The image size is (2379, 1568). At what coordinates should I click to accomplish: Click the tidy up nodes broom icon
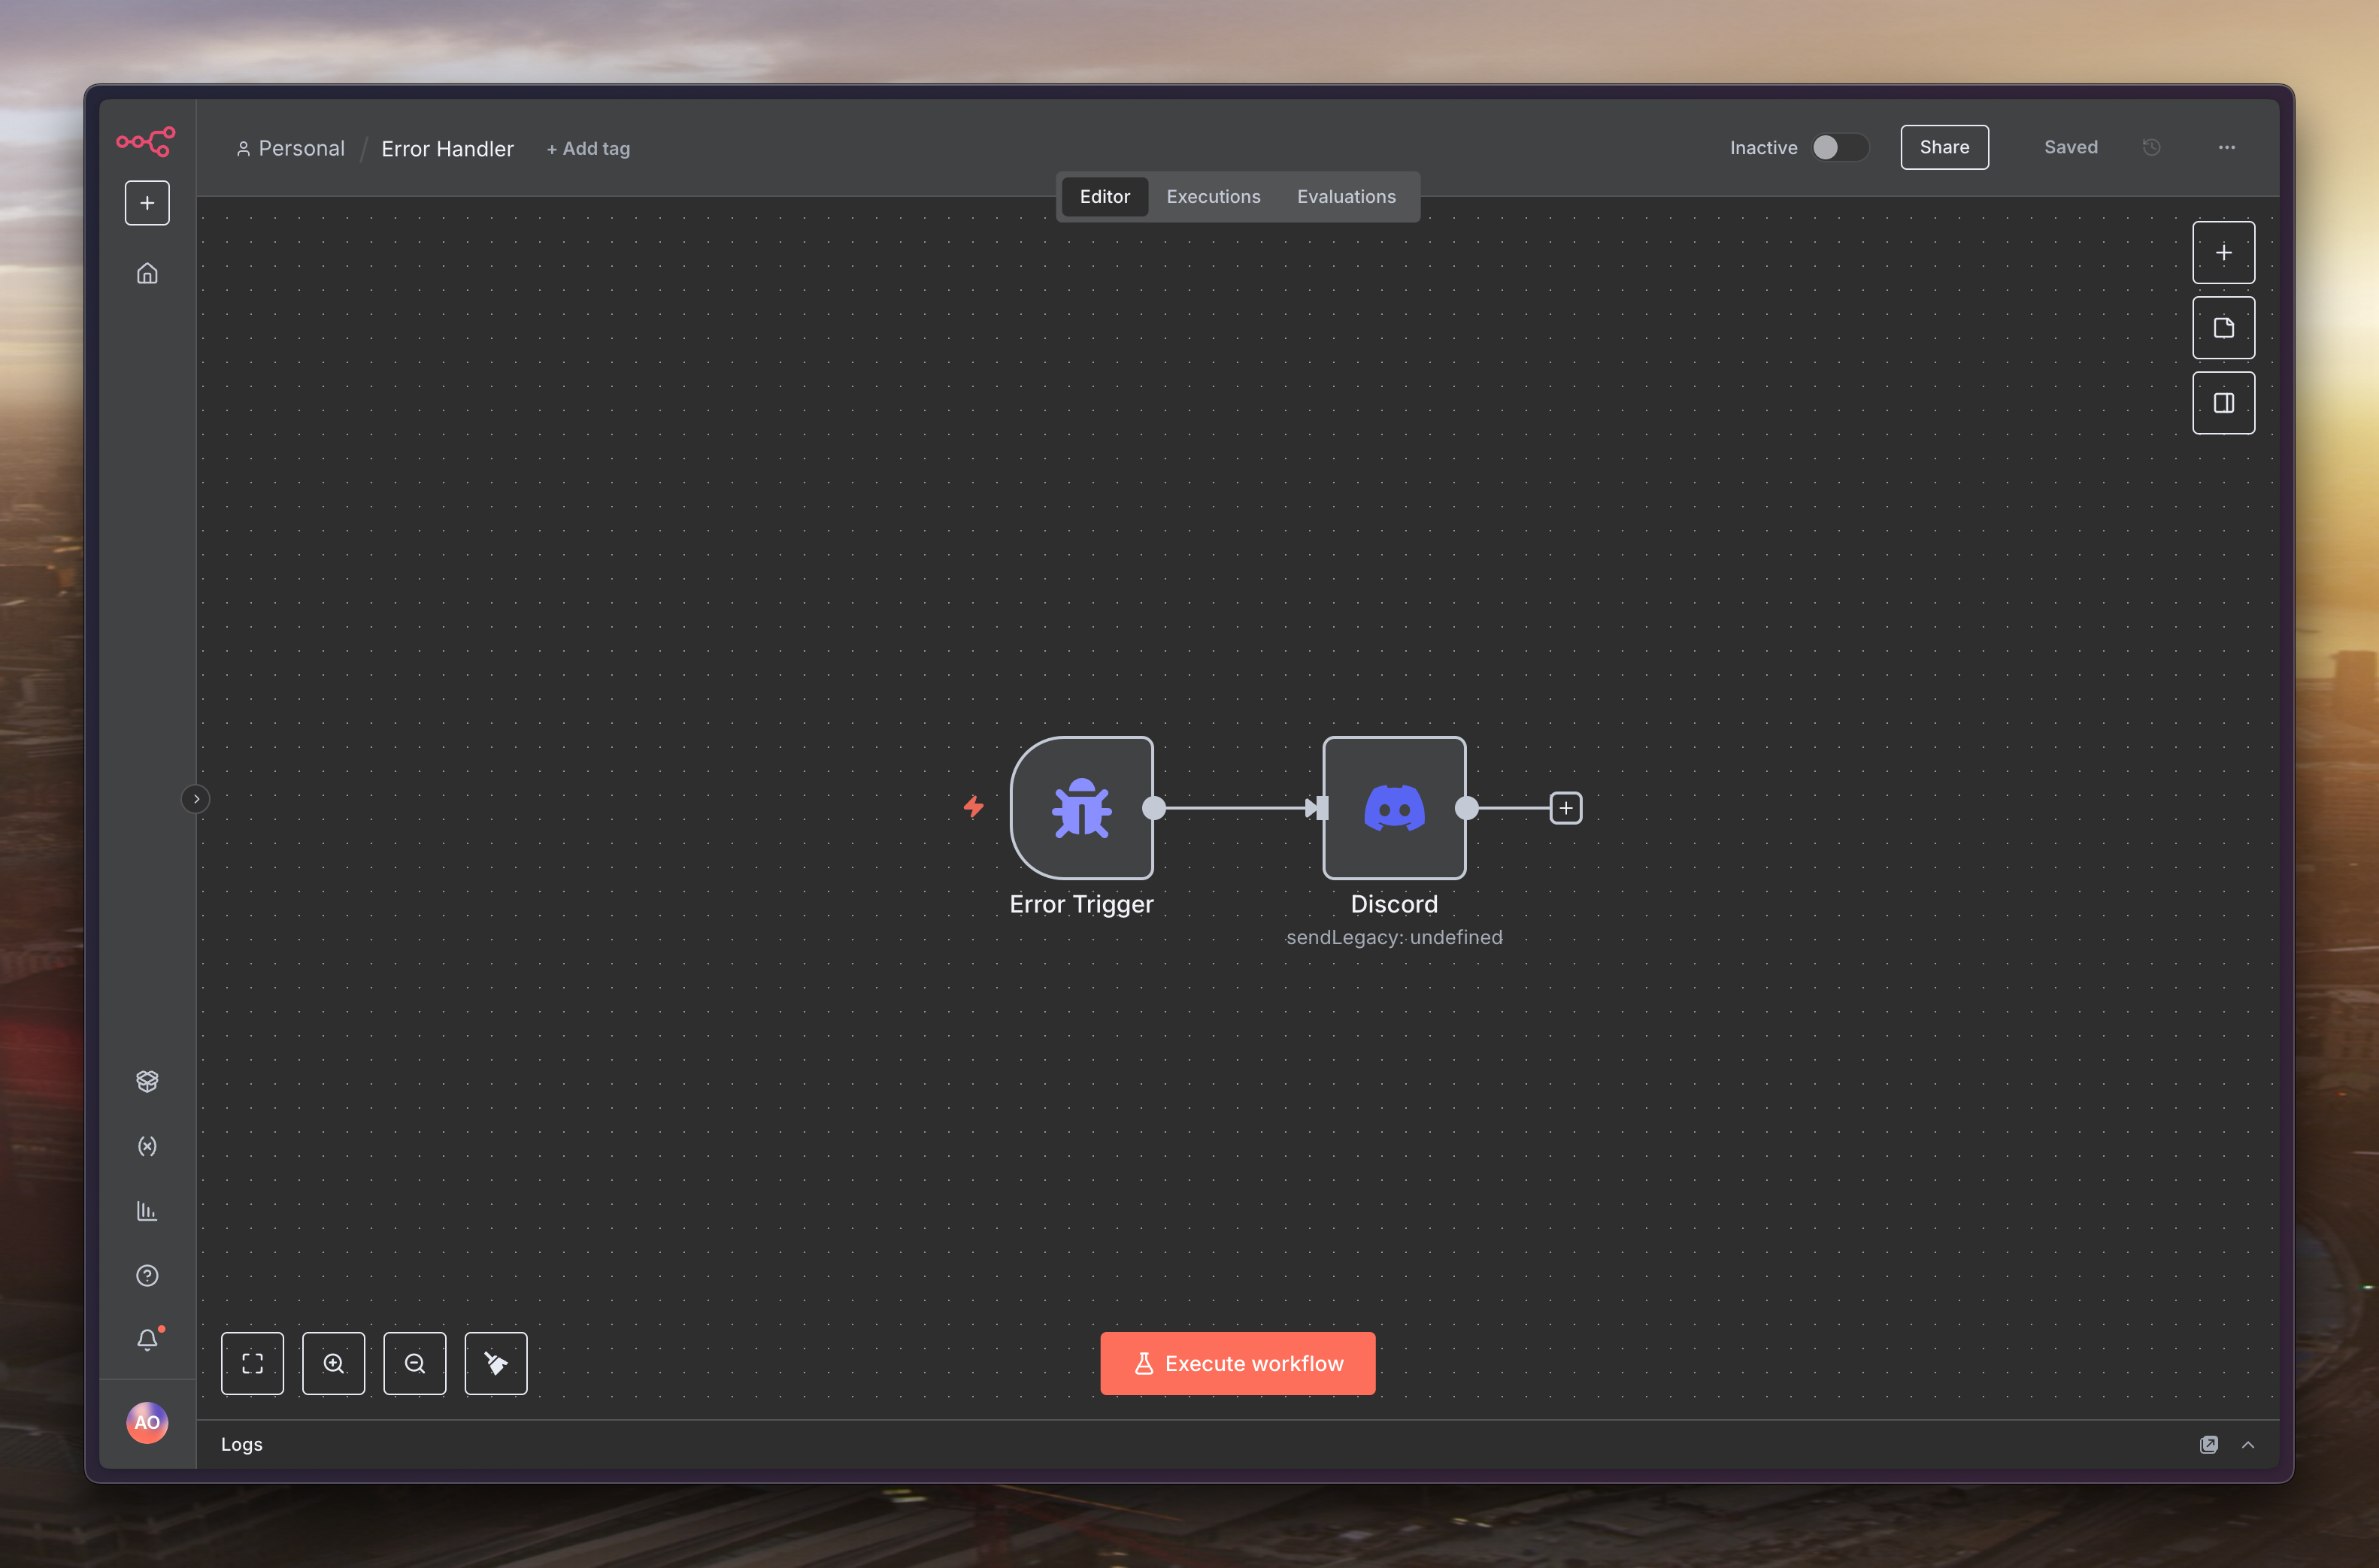495,1363
